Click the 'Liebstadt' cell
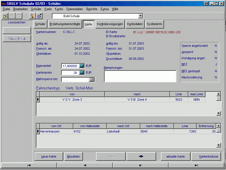Screen dimensions: 226x170 123,131
